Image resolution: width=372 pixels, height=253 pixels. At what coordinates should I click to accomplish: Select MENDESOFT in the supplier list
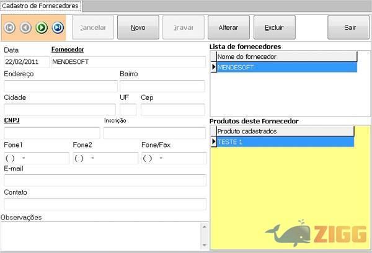click(286, 67)
